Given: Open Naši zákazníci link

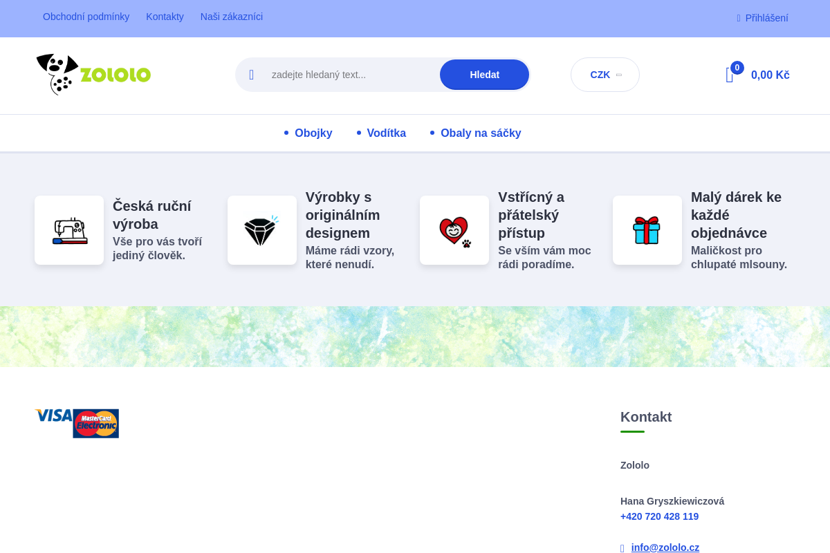Looking at the screenshot, I should point(232,17).
